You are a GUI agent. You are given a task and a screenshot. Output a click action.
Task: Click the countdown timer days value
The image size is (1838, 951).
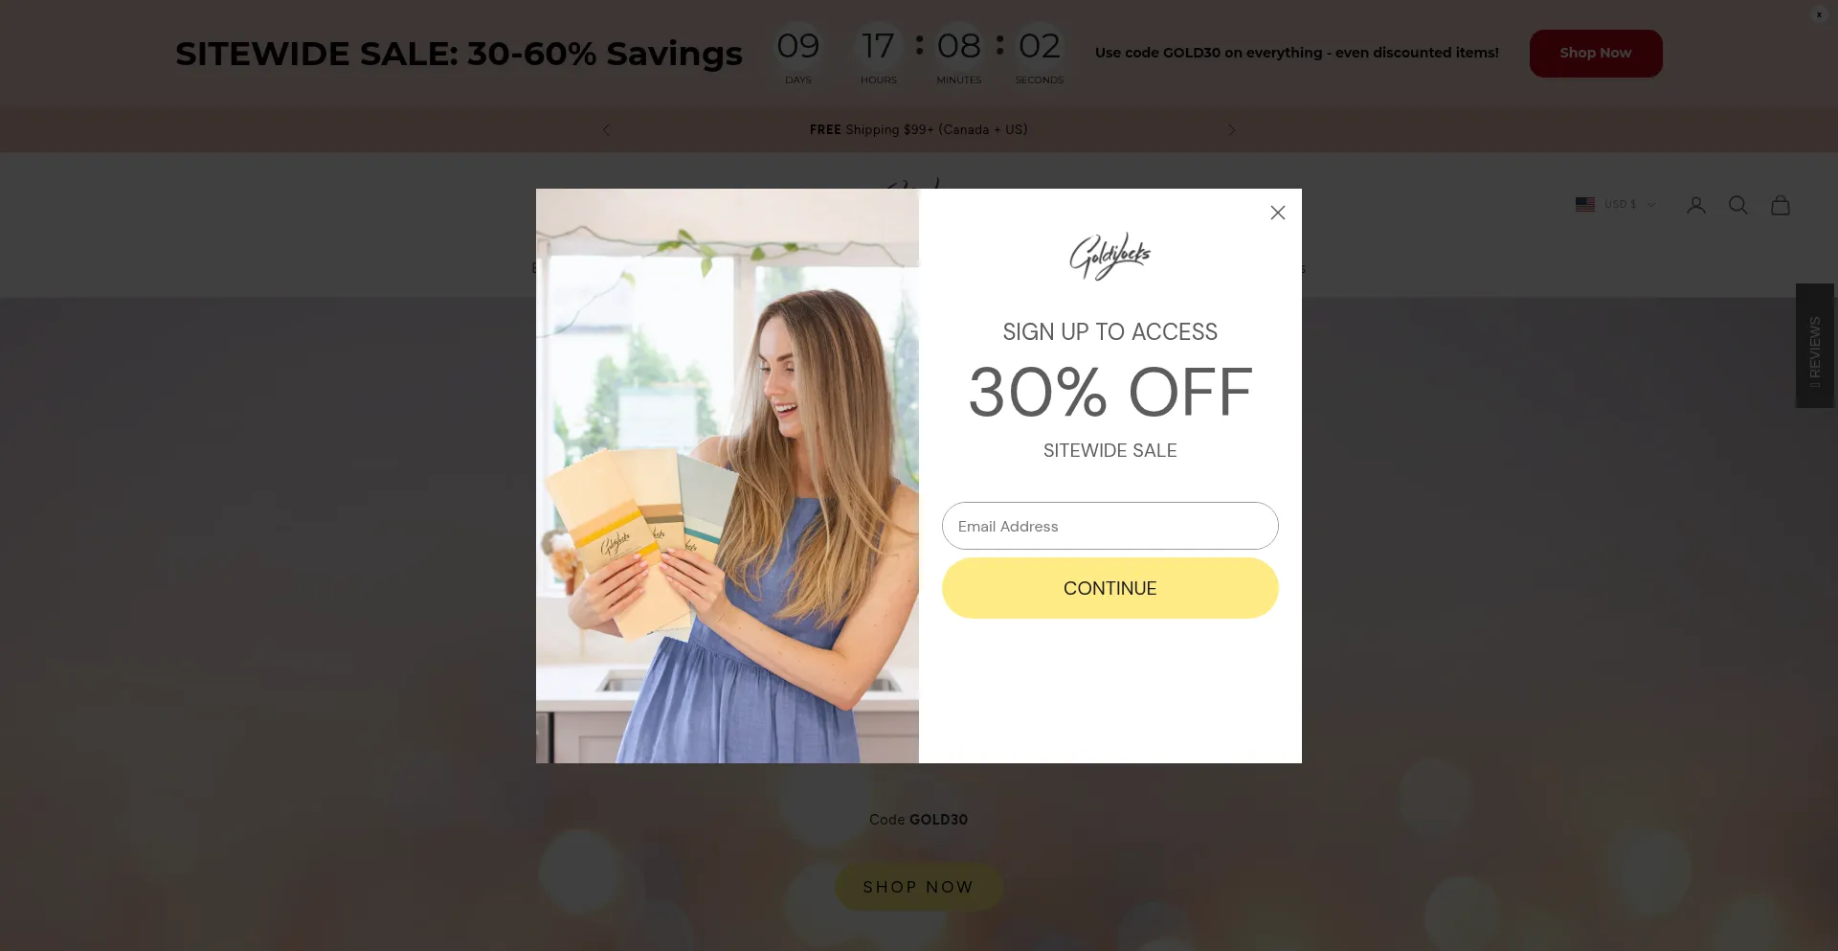[x=798, y=46]
